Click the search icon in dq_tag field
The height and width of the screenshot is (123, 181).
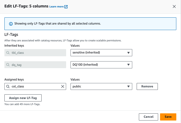coord(8,65)
